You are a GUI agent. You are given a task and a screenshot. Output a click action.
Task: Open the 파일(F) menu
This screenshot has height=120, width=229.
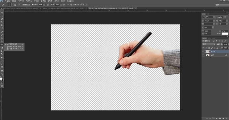[7, 1]
